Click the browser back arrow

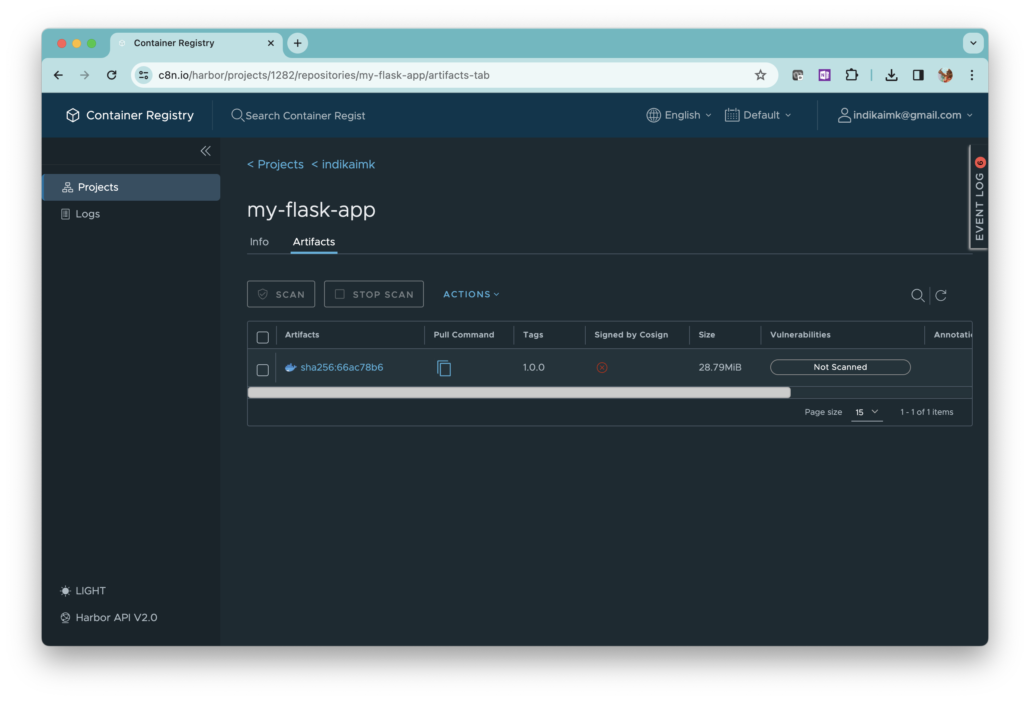tap(58, 75)
